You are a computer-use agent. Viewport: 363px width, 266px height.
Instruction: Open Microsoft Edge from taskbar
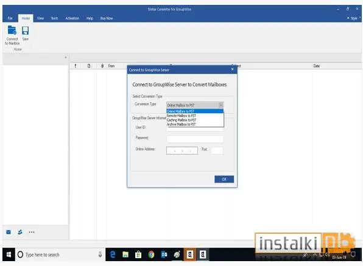pyautogui.click(x=113, y=254)
